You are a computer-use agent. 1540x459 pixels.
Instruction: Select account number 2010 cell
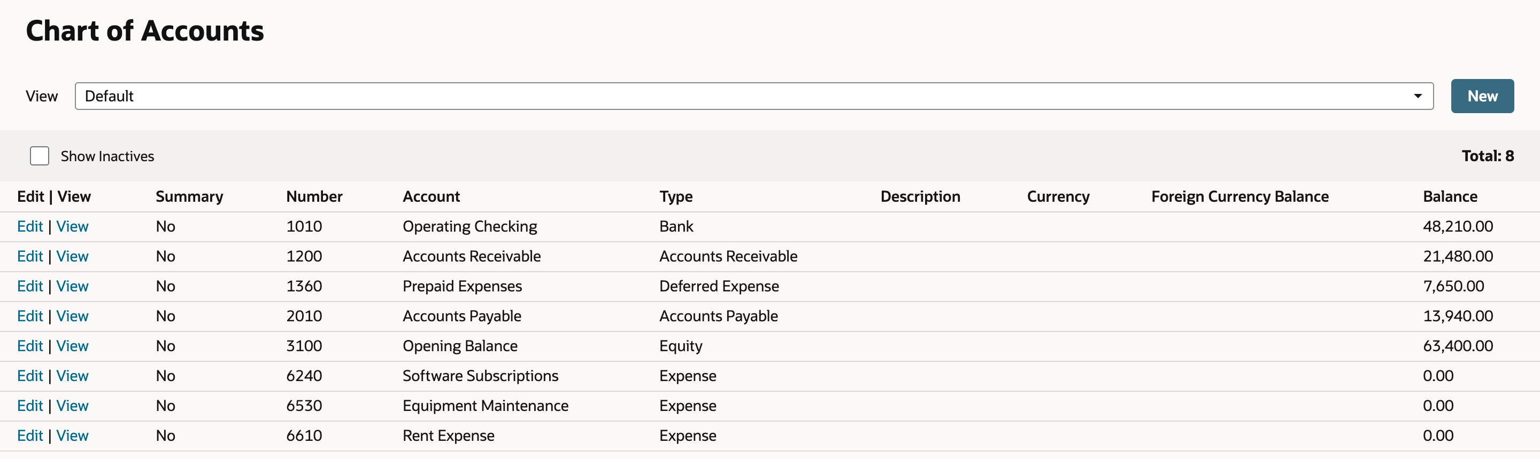point(304,316)
